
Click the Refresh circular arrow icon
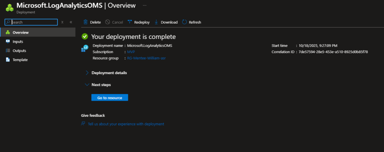[184, 22]
